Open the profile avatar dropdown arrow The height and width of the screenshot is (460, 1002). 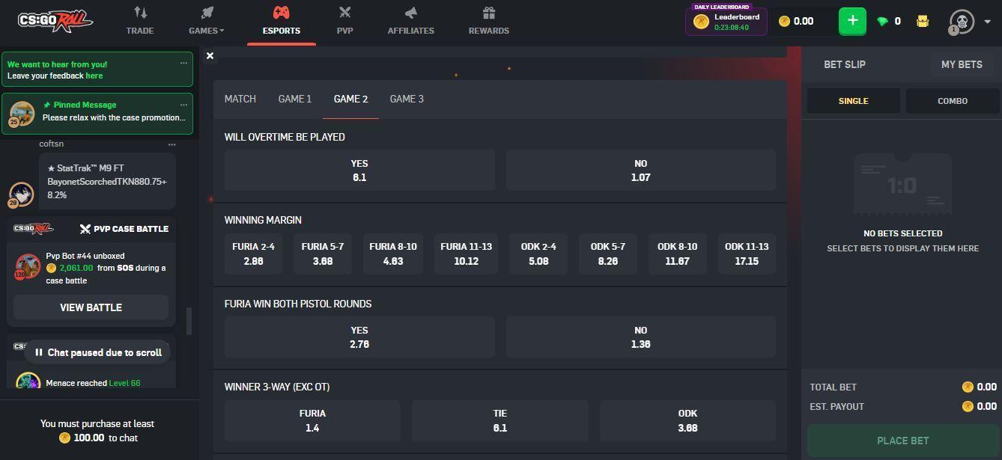coord(987,22)
